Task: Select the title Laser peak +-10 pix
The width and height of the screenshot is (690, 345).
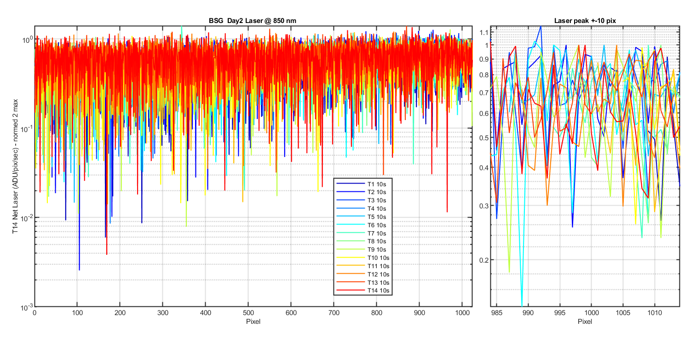Action: point(585,21)
